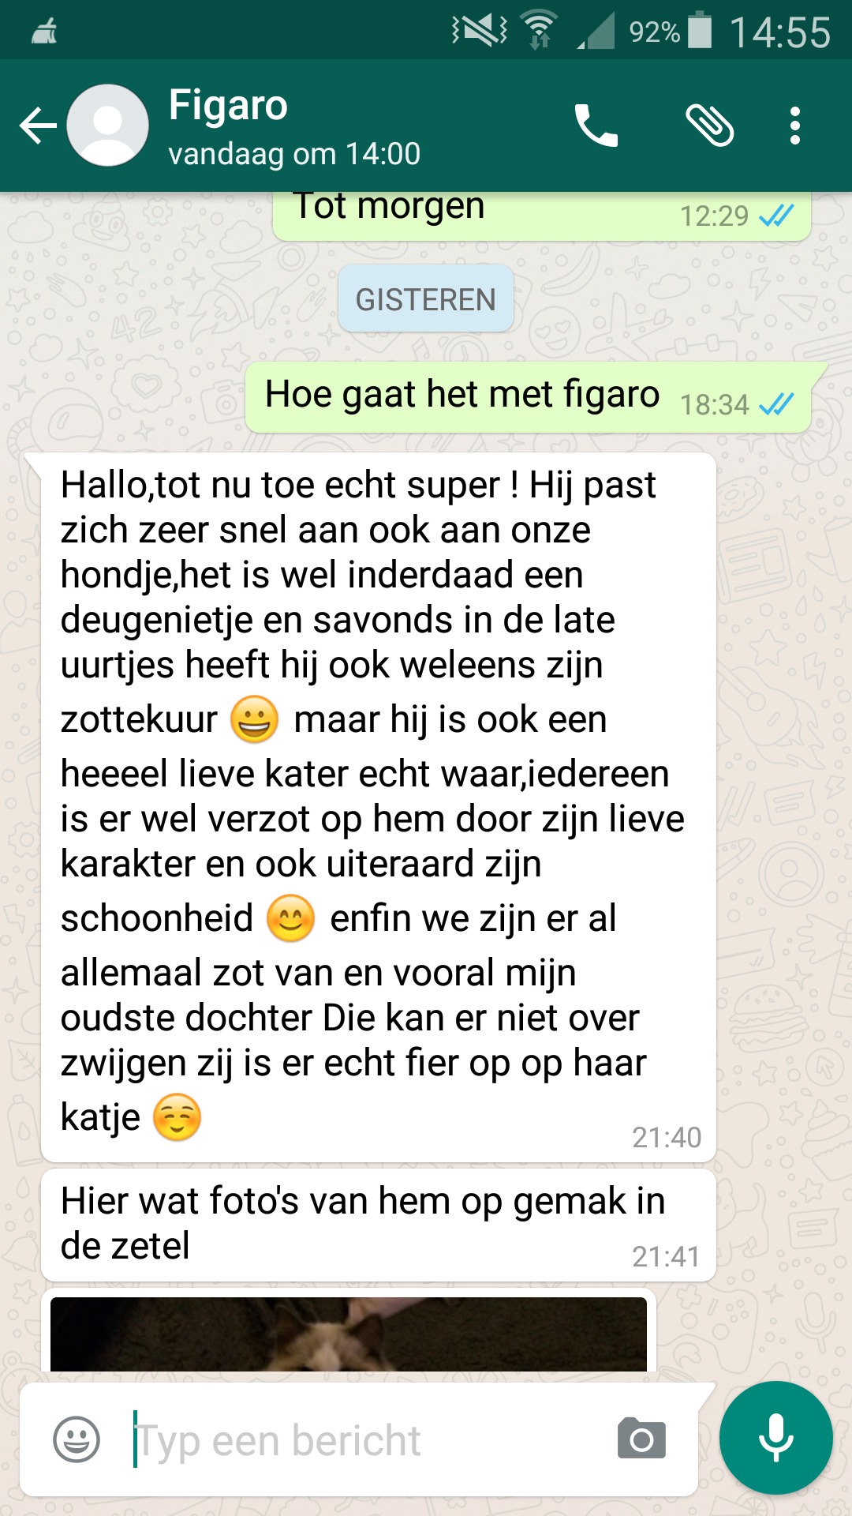This screenshot has height=1516, width=852.
Task: Tap the microphone voice message button
Action: click(x=776, y=1438)
